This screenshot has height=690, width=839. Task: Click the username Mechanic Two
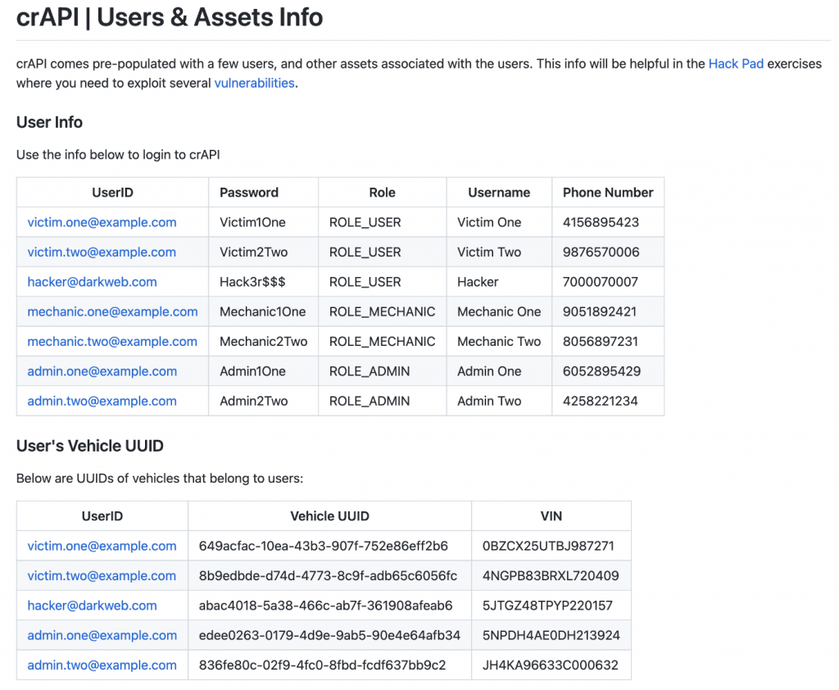pyautogui.click(x=499, y=342)
